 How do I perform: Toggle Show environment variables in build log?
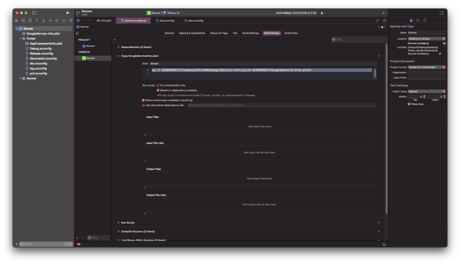click(143, 100)
